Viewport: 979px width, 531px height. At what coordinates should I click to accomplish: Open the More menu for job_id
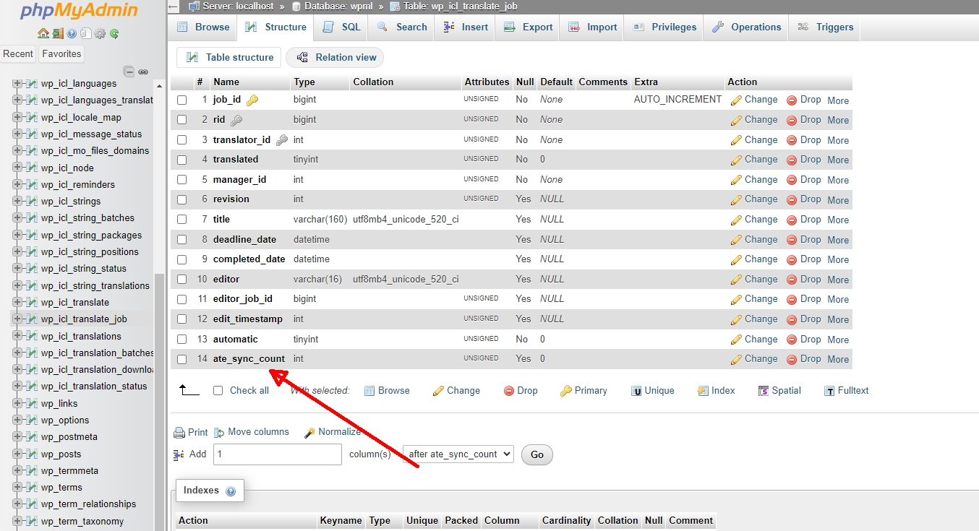coord(838,100)
